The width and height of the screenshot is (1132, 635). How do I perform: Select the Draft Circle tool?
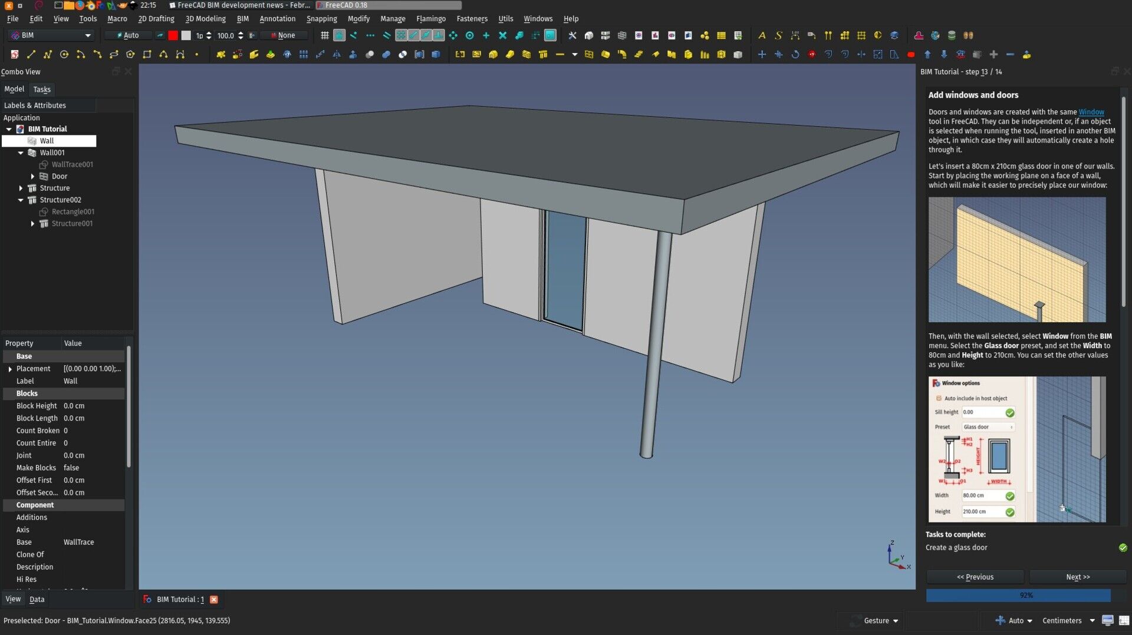click(64, 54)
